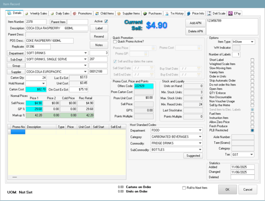Click the Number of Labels field
Screen dimensions: 265x201
[236, 54]
